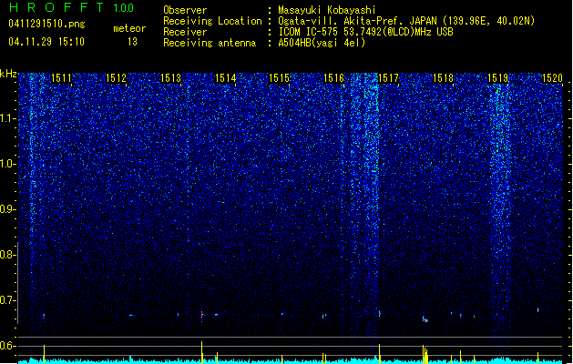The width and height of the screenshot is (573, 364).
Task: Click the 0.6 kHz axis label
Action: (x=7, y=346)
